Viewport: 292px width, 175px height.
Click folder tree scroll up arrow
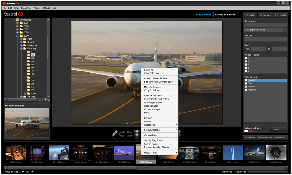49,20
